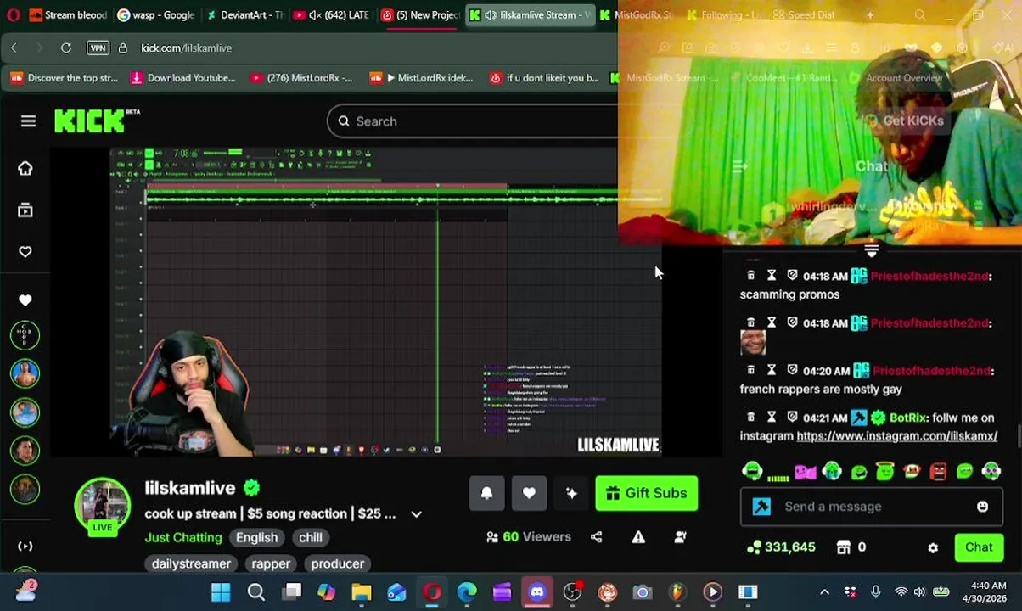Reload the kick.com page
Screen dimensions: 1022x611
coord(66,48)
